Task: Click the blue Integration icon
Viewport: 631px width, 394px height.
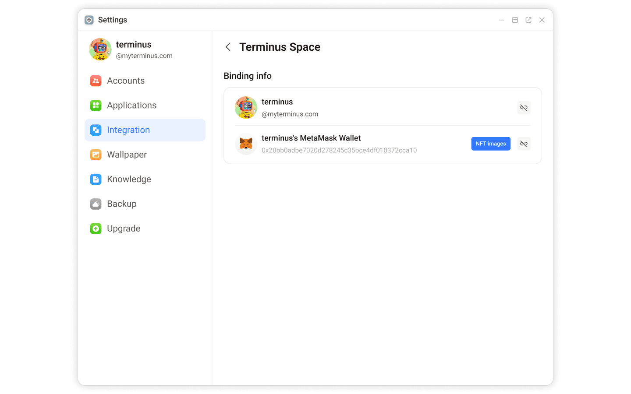Action: 96,130
